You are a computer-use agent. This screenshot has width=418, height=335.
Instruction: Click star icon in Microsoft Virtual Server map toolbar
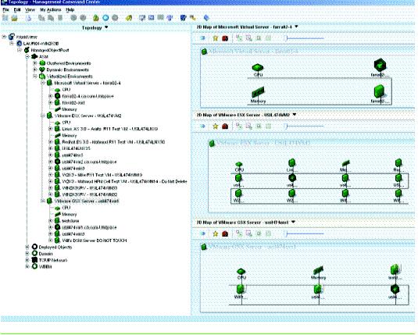(216, 38)
